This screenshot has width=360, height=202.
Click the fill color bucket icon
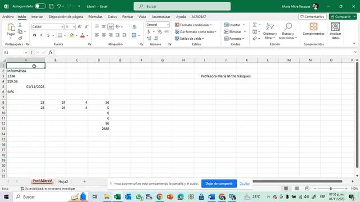pyautogui.click(x=71, y=35)
